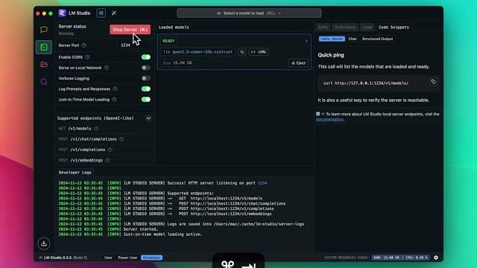The height and width of the screenshot is (268, 477).
Task: Click the 'Just-in-time model loading active.' log line
Action: point(162,234)
